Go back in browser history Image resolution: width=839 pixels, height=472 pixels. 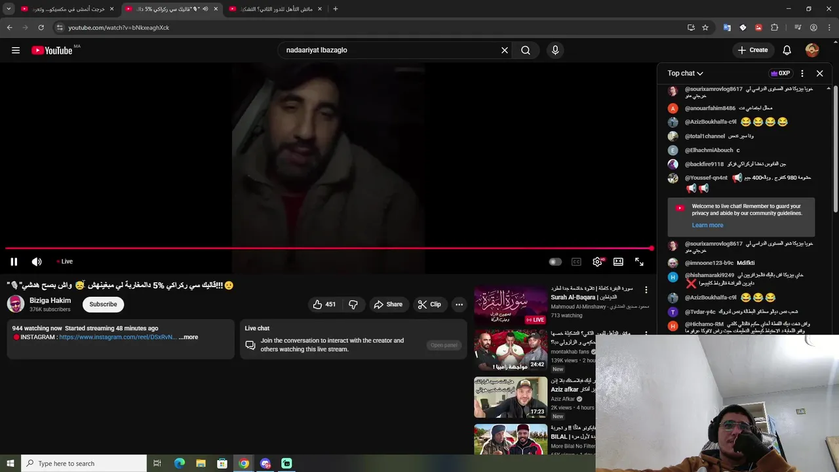point(9,28)
